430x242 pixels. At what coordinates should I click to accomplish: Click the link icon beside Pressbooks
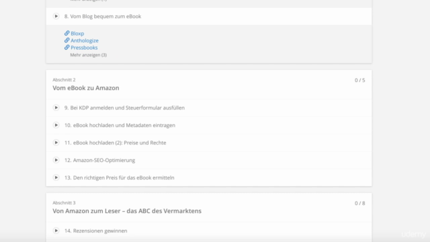coord(67,48)
